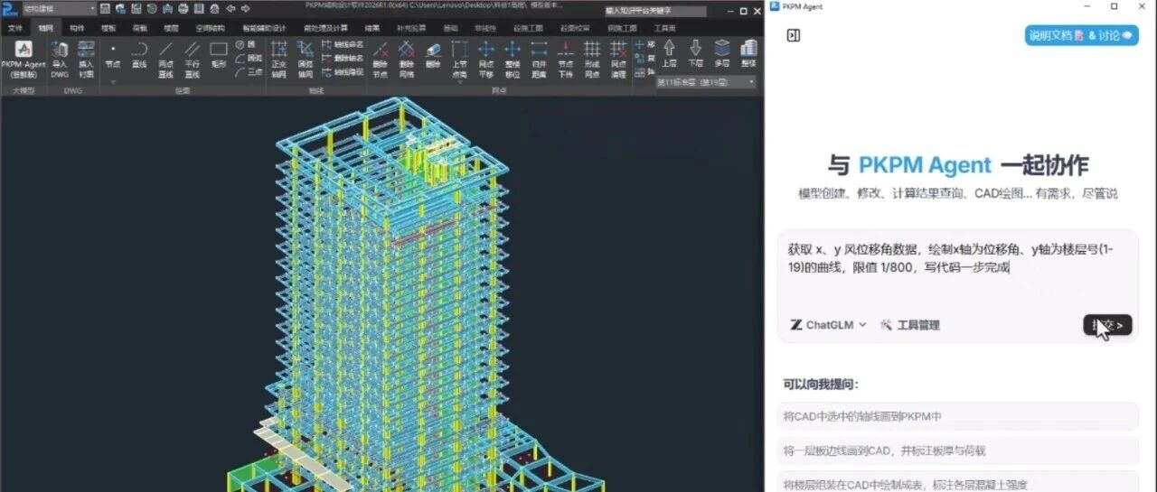1157x492 pixels.
Task: Click the 正交轴网 orthogonal grid icon
Action: (x=278, y=59)
